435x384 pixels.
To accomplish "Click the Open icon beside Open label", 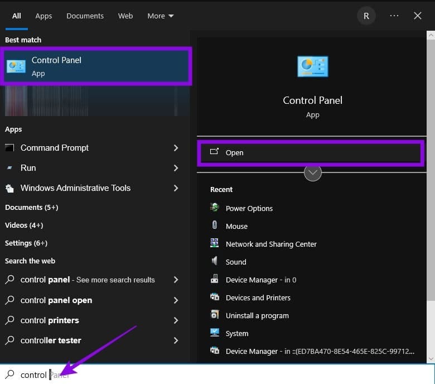I will [x=214, y=152].
